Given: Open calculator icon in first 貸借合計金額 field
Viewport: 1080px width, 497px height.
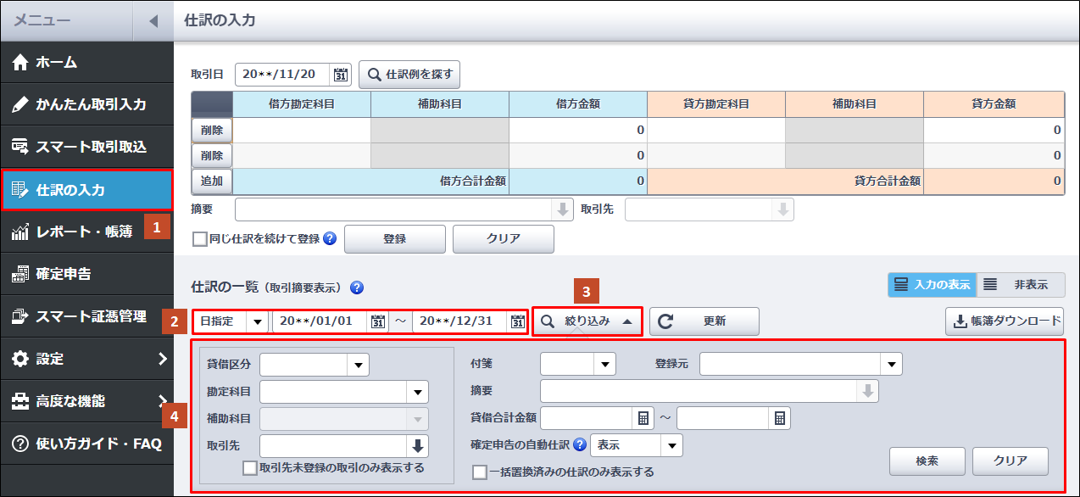Looking at the screenshot, I should pyautogui.click(x=643, y=418).
